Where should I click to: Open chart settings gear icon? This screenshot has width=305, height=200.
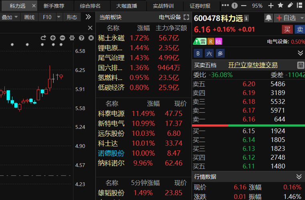coord(72,38)
